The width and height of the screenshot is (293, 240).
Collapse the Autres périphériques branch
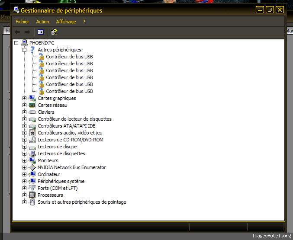(x=24, y=50)
